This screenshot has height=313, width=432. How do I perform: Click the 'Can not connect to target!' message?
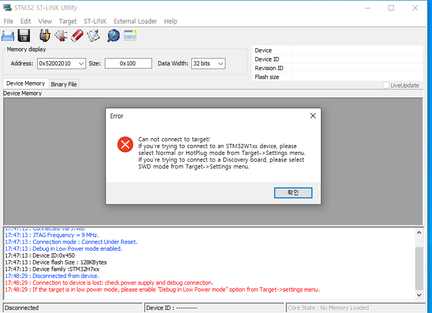pyautogui.click(x=174, y=139)
